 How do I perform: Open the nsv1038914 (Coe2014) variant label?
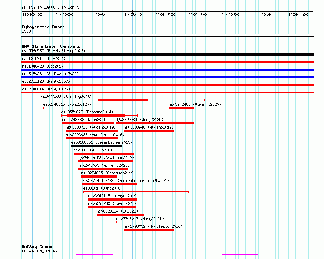[44, 58]
